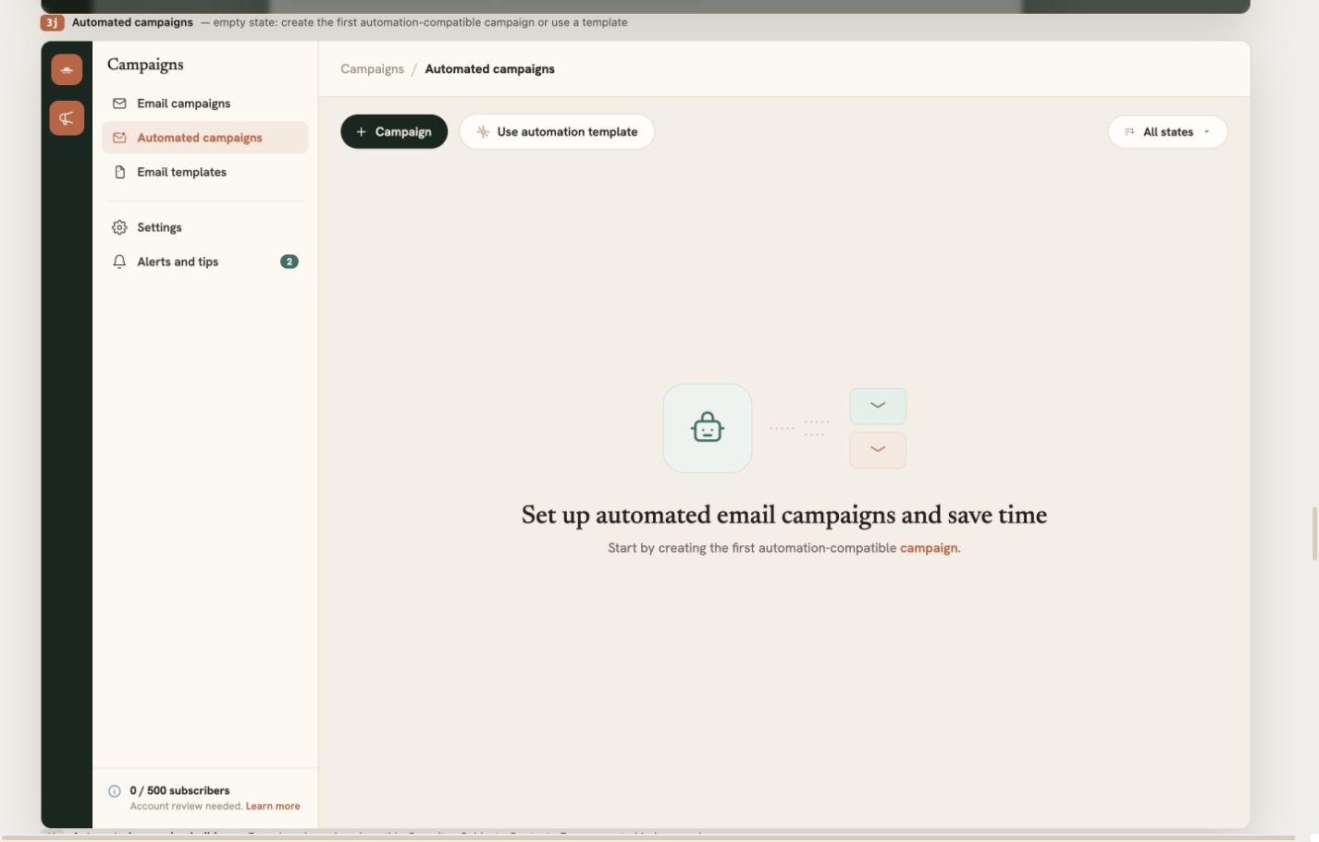This screenshot has height=842, width=1319.
Task: Click the app logo icon in the dark sidebar
Action: pyautogui.click(x=67, y=69)
